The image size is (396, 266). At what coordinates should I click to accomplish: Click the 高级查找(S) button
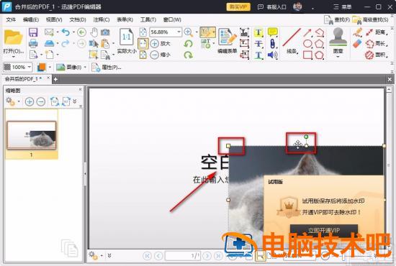[371, 19]
